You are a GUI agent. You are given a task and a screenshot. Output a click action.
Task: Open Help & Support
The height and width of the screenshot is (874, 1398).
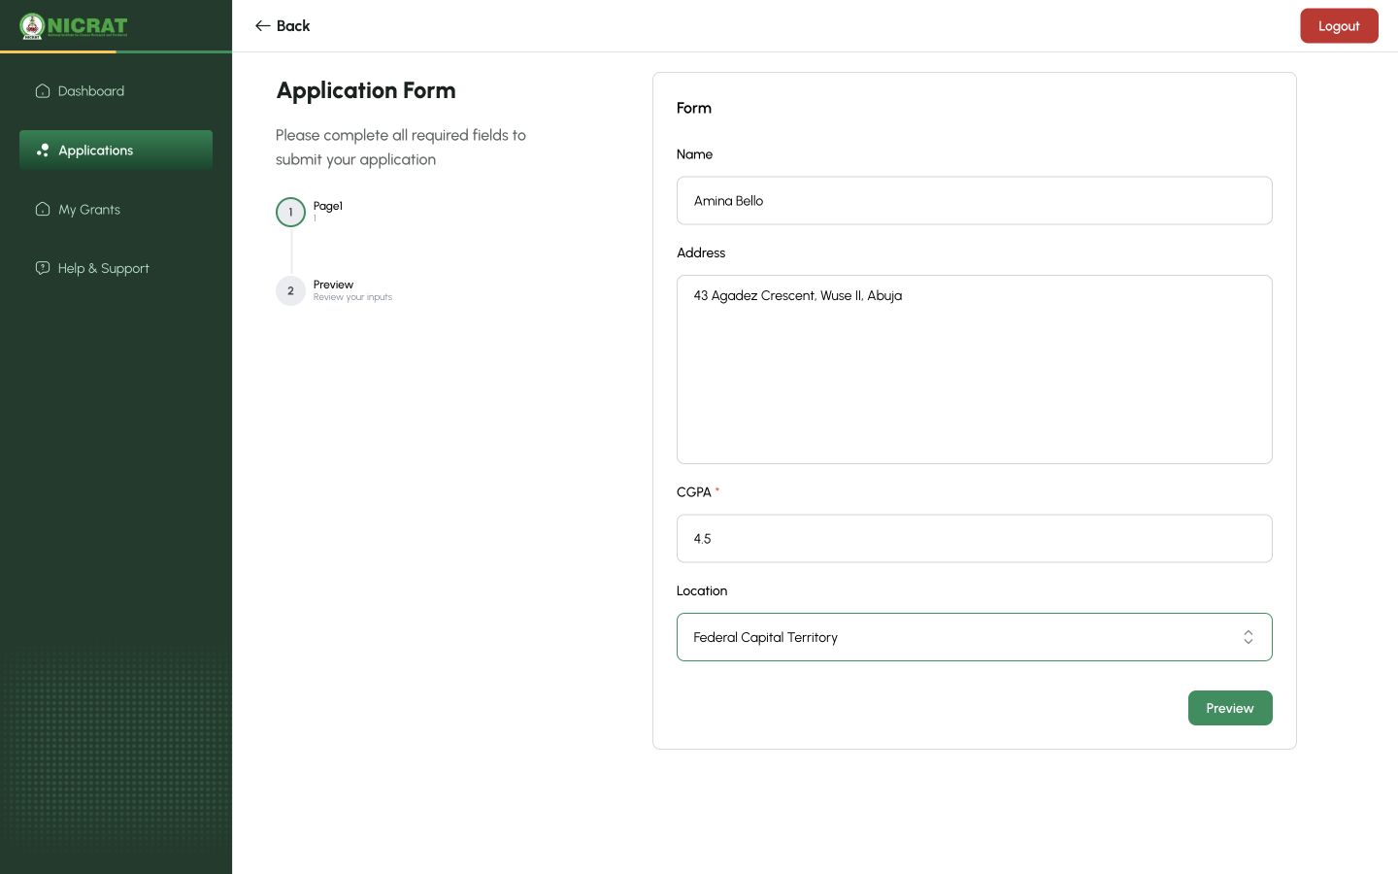click(116, 269)
